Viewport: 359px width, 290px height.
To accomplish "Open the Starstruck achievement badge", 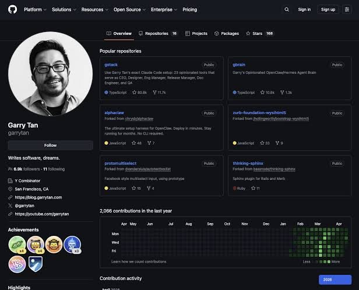I will click(36, 245).
